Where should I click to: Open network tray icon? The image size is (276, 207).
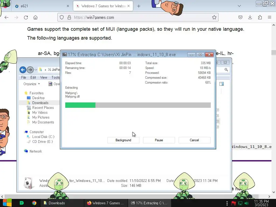[240, 203]
